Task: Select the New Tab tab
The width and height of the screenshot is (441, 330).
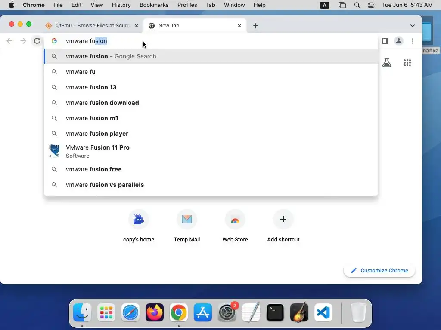Action: 195,26
